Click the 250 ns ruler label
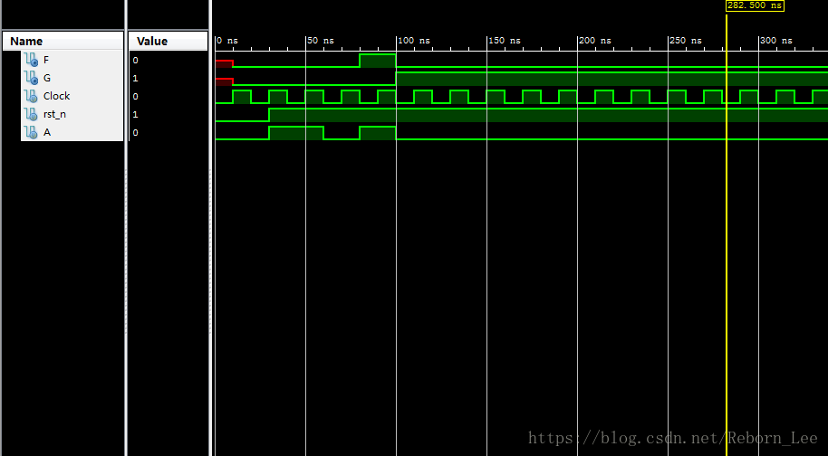The height and width of the screenshot is (456, 828). point(686,41)
